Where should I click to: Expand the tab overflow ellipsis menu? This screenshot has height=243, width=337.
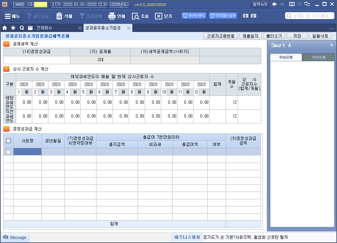(331, 28)
